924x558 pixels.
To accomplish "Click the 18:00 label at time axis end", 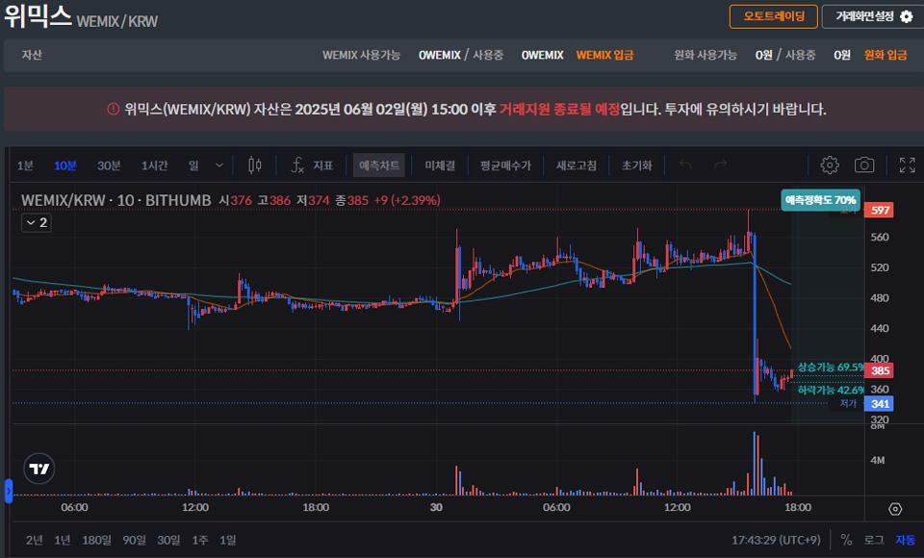I will click(x=798, y=507).
